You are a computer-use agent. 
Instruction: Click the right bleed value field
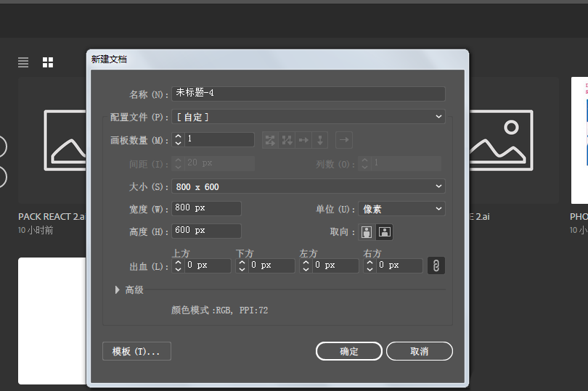point(399,266)
